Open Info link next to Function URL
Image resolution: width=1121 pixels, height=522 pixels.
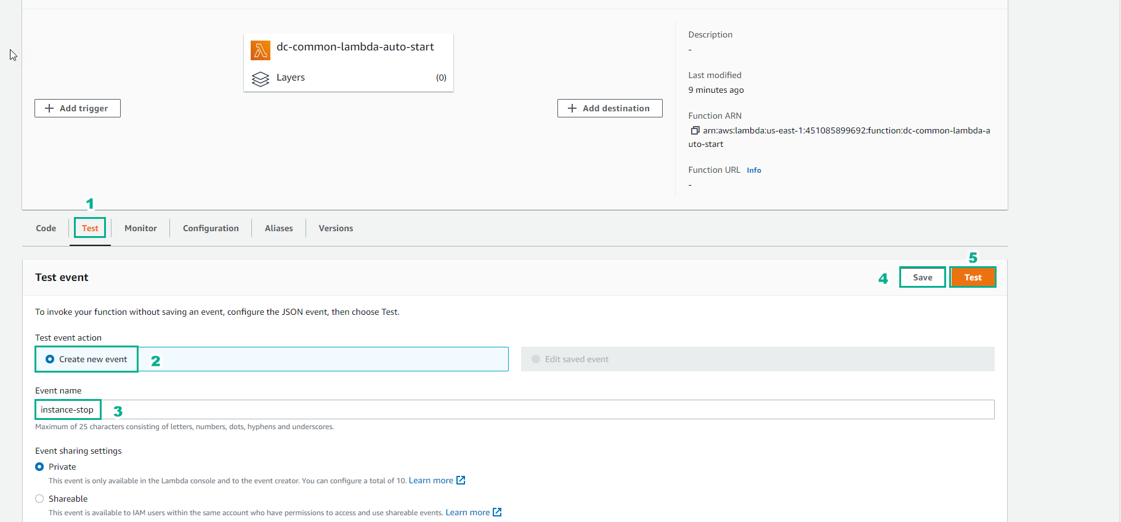coord(754,170)
